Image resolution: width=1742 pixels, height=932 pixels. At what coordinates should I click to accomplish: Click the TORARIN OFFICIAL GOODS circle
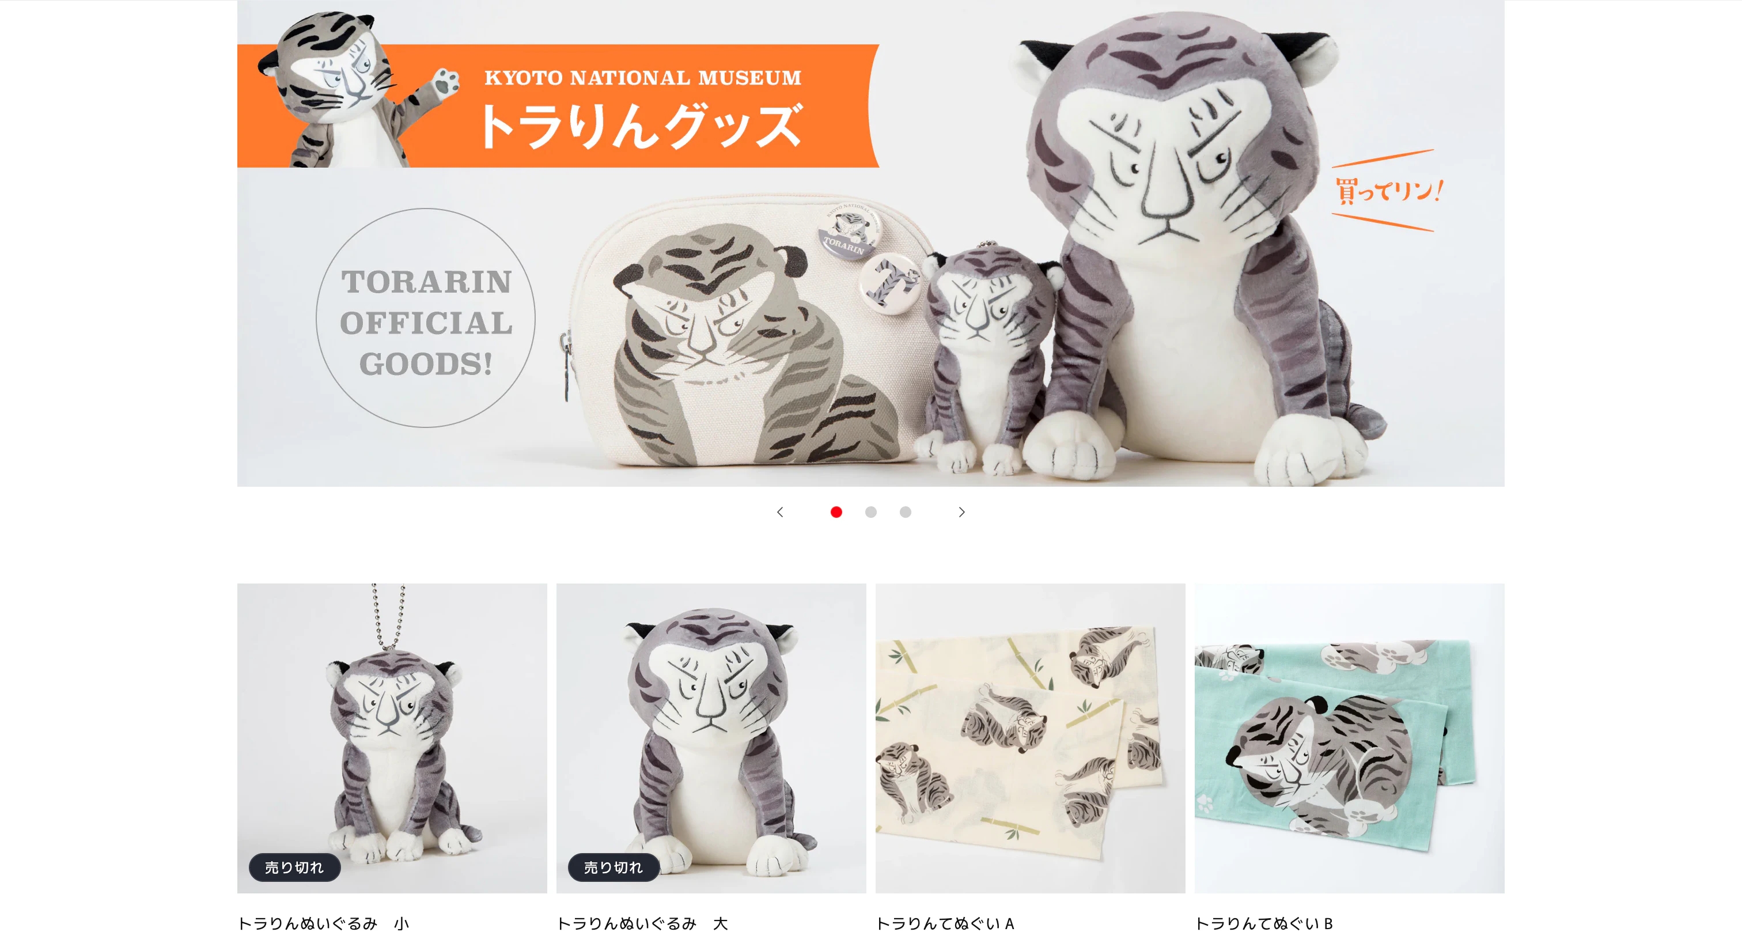(x=426, y=318)
